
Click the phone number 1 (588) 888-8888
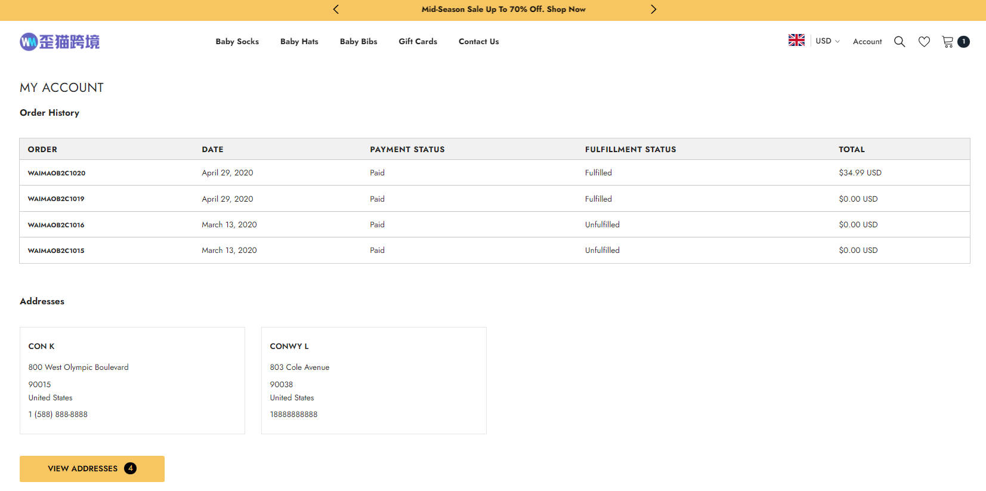pos(58,414)
